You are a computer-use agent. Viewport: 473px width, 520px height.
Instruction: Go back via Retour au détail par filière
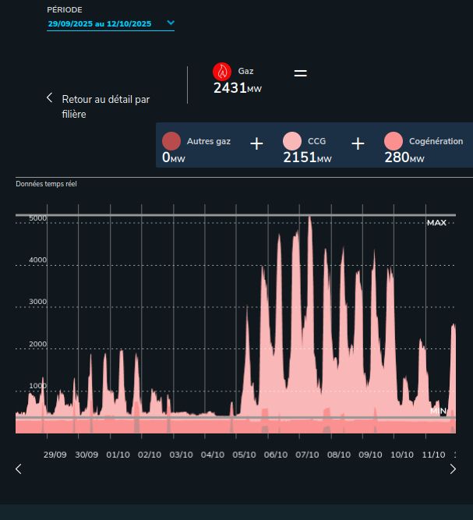click(106, 107)
